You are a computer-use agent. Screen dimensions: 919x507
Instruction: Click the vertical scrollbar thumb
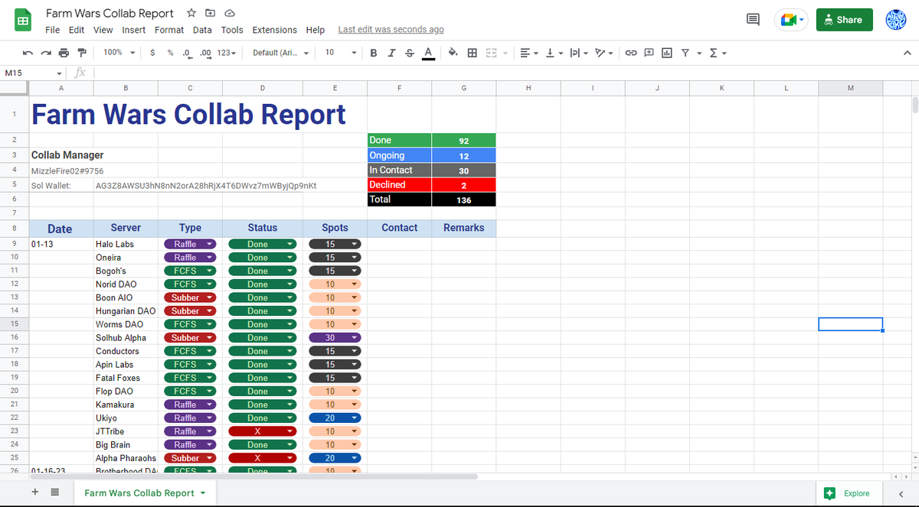pos(914,106)
